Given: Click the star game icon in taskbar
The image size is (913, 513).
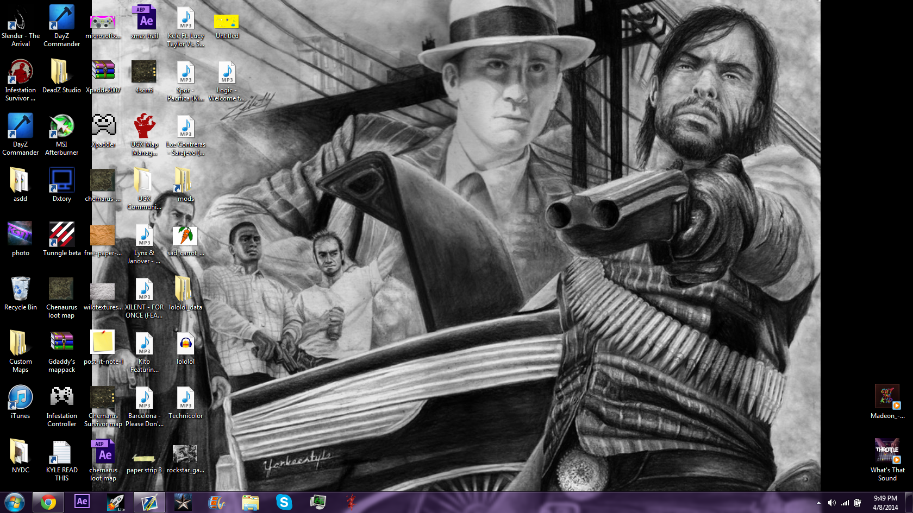Looking at the screenshot, I should 183,503.
